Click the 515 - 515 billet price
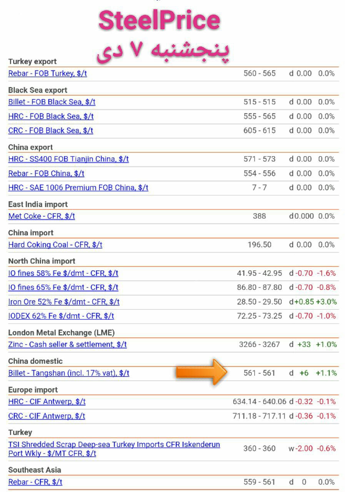Viewport: 345px width, 492px height. 260,102
